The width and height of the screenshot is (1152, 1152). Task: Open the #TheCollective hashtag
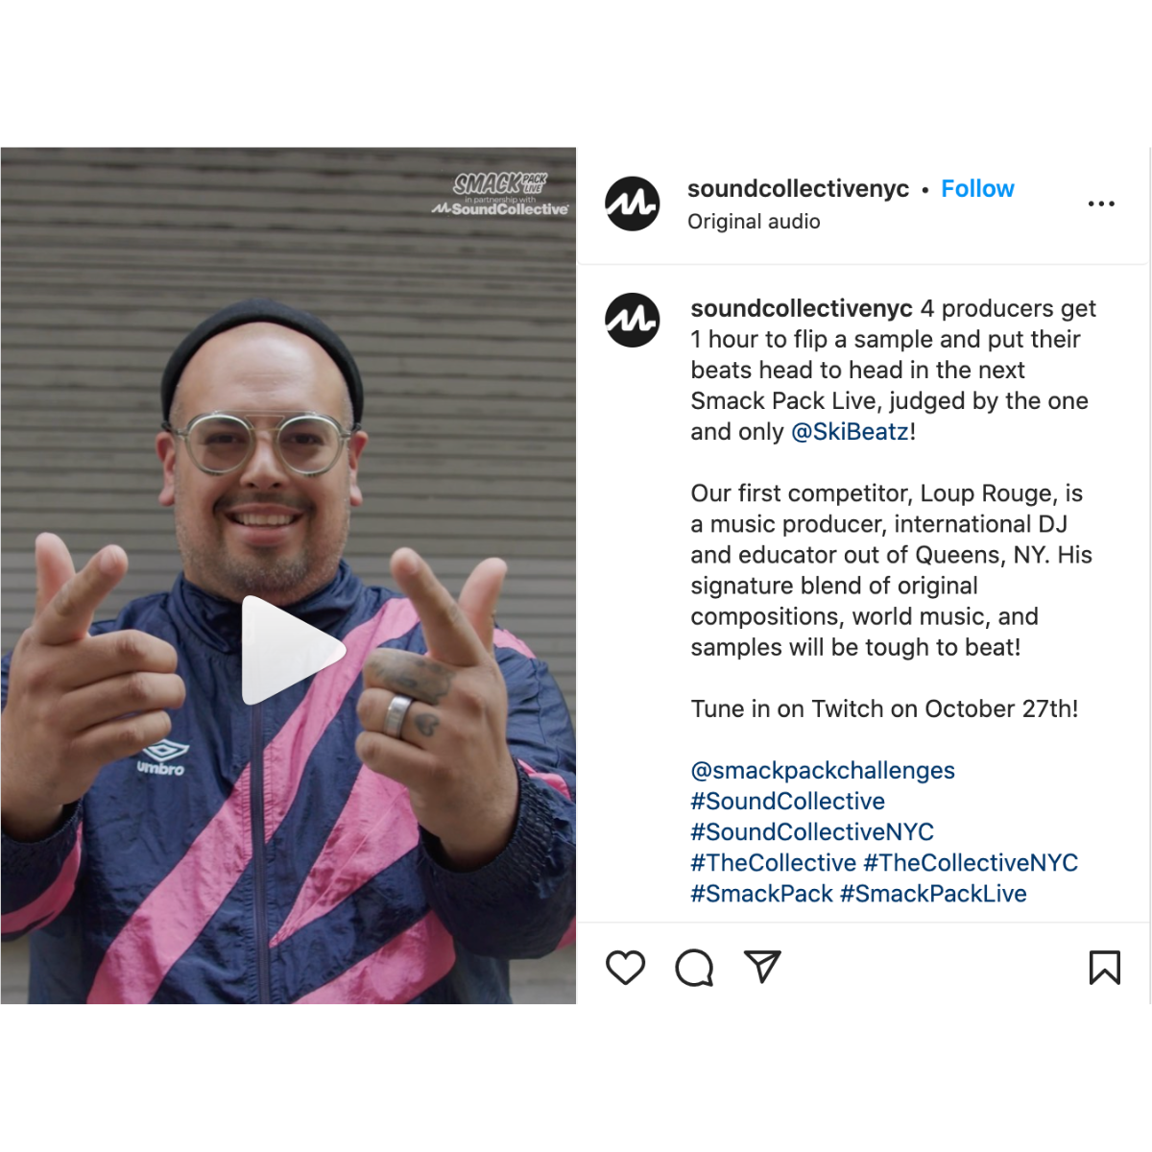[x=773, y=862]
